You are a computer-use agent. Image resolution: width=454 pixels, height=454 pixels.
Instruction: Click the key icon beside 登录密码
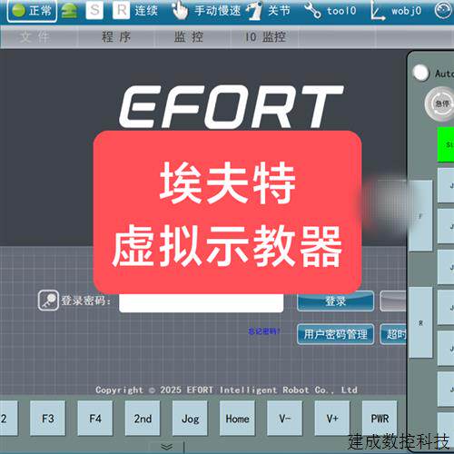pyautogui.click(x=48, y=301)
